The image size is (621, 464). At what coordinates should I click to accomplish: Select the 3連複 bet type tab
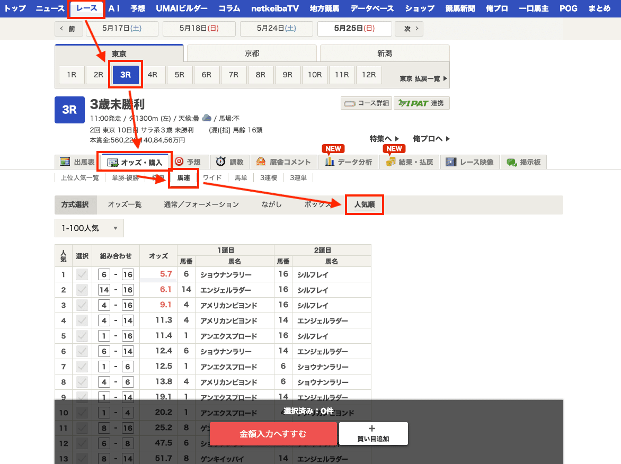pos(269,178)
